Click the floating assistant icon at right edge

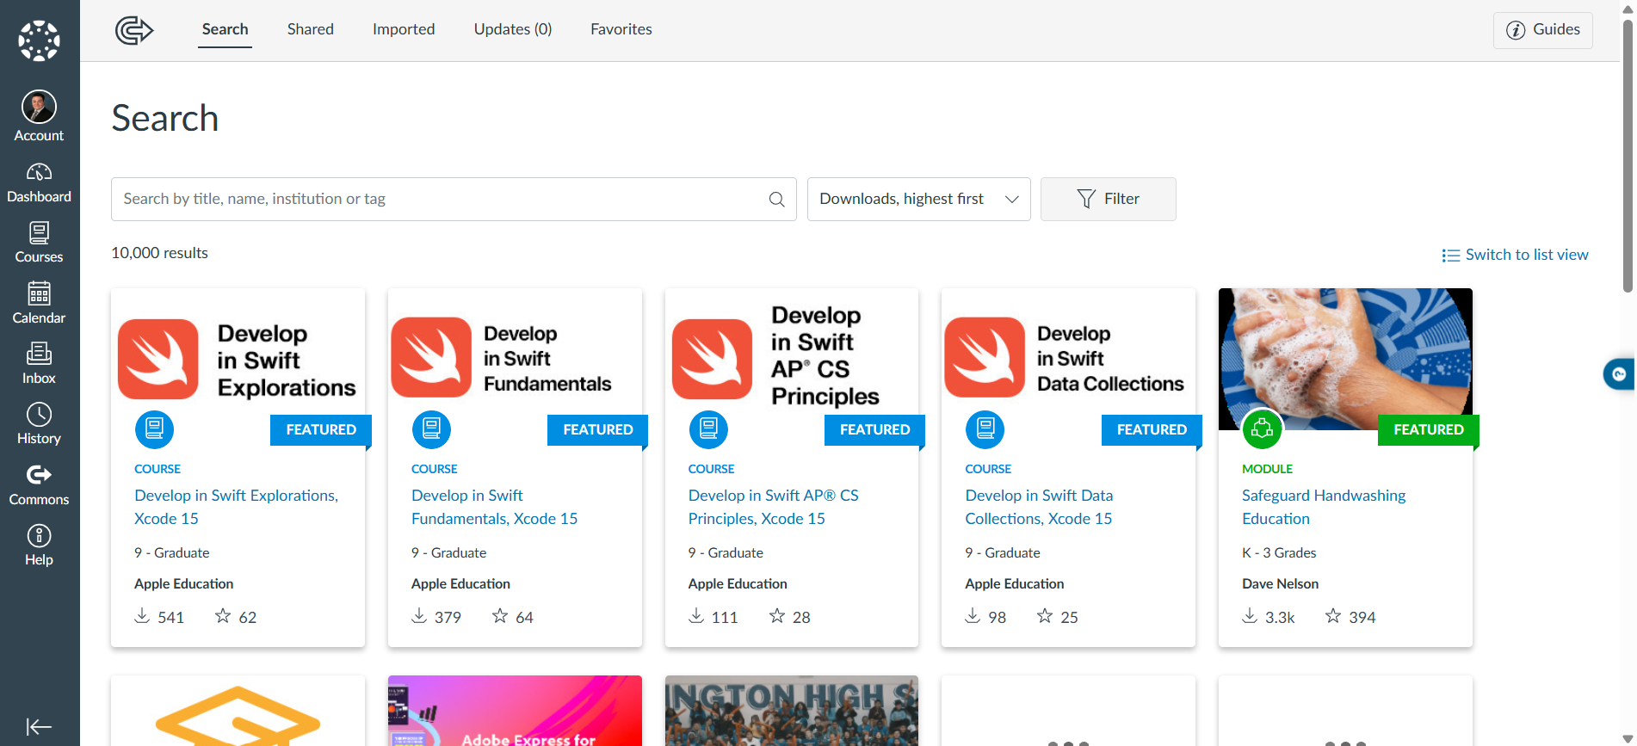click(x=1619, y=374)
